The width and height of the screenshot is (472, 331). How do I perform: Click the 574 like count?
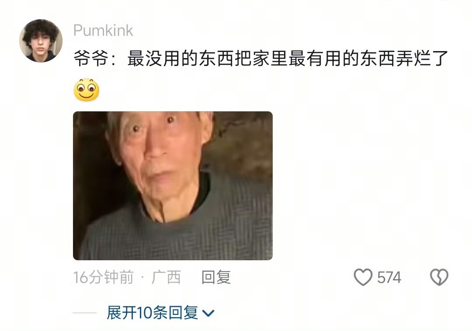click(x=389, y=277)
